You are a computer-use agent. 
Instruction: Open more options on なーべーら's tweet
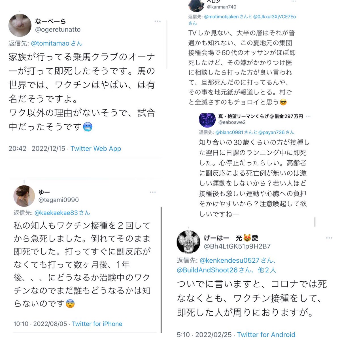pyautogui.click(x=158, y=21)
